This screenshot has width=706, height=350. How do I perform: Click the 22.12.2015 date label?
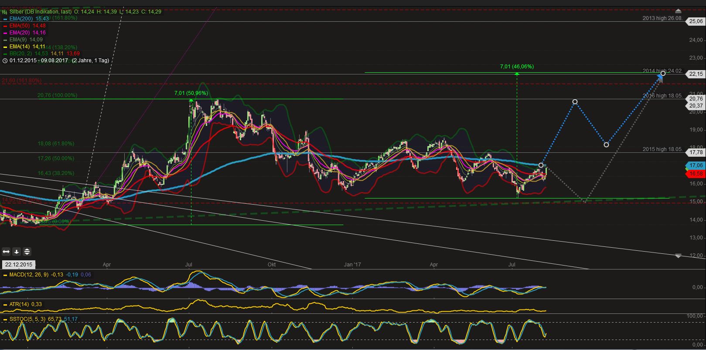click(x=18, y=265)
